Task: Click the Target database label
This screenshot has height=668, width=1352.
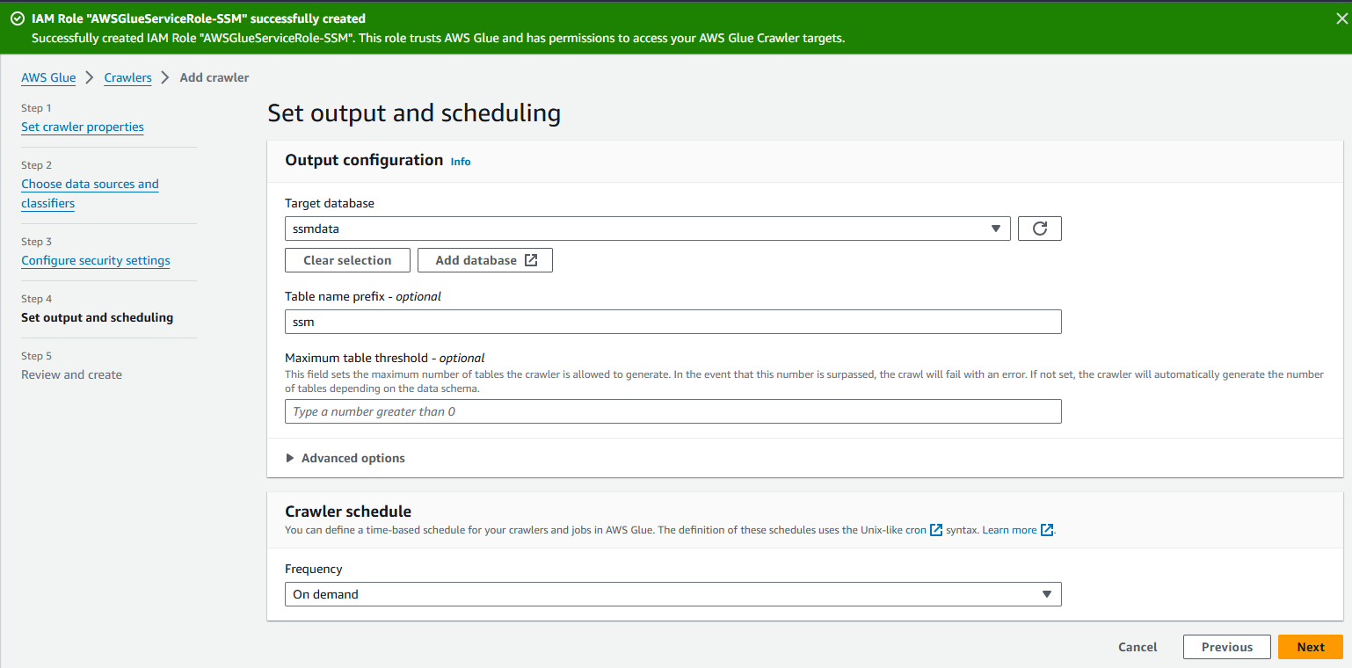Action: tap(330, 203)
